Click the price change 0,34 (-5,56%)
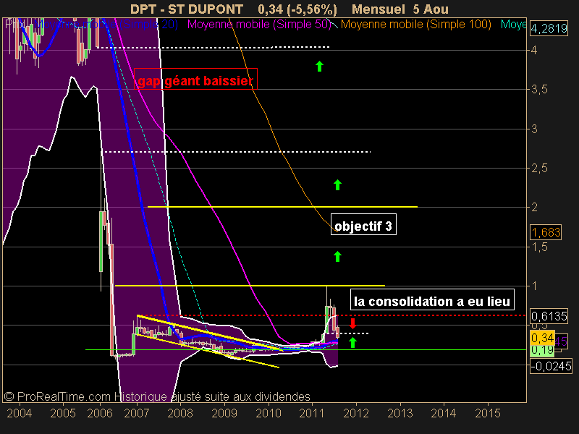The height and width of the screenshot is (434, 579). pyautogui.click(x=297, y=9)
